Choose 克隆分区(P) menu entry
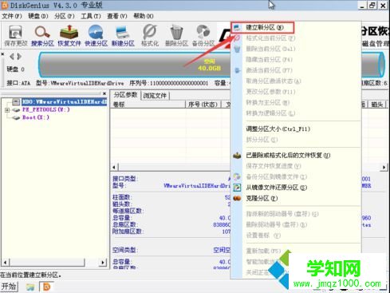Screen dimensions: 390x293 [262, 199]
